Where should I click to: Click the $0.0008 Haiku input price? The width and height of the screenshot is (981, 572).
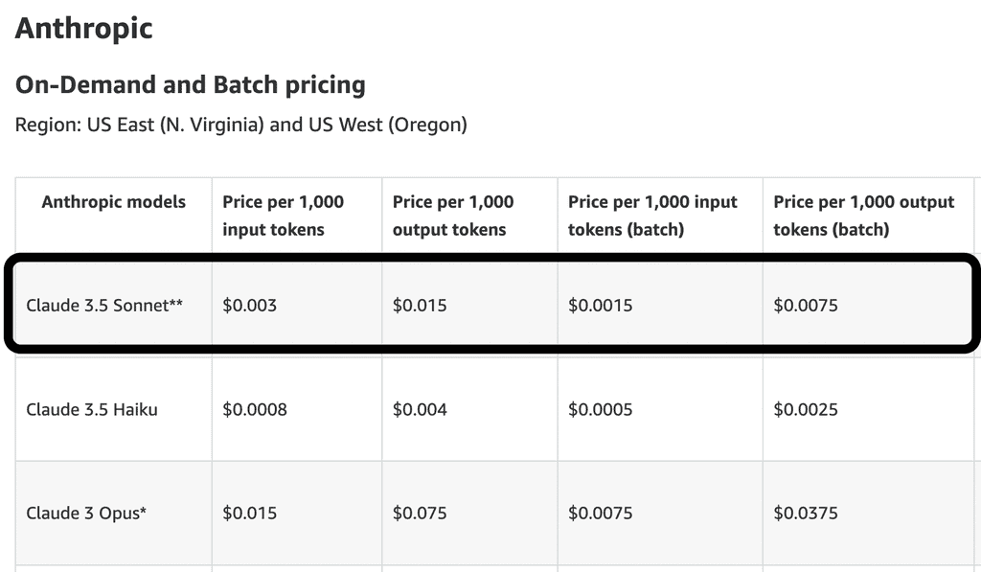(x=254, y=409)
